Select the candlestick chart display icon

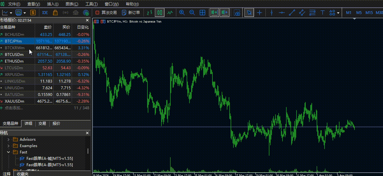(x=160, y=13)
